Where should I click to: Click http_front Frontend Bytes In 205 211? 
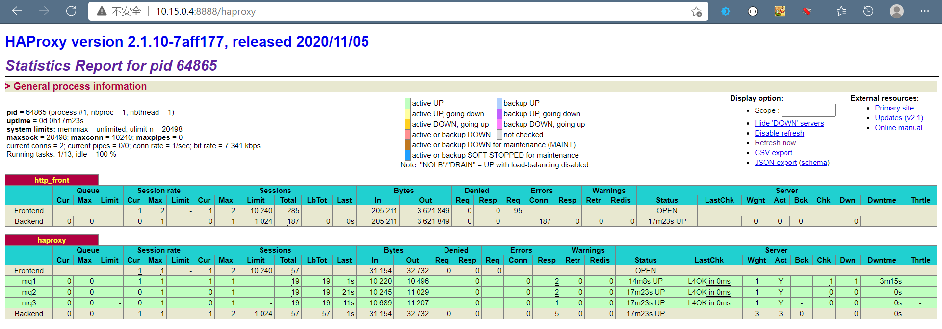[x=384, y=211]
